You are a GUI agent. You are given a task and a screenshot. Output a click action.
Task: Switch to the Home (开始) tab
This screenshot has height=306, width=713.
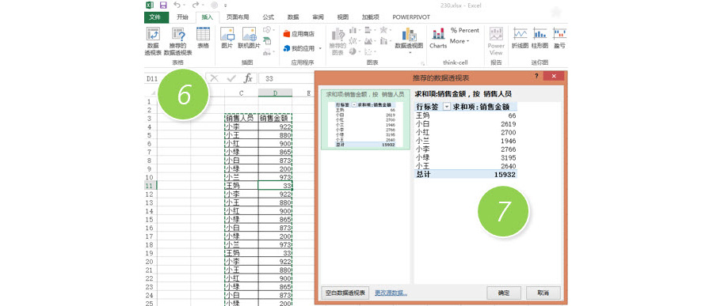[182, 17]
